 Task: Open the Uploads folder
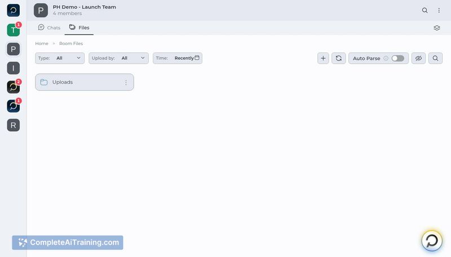click(x=85, y=82)
